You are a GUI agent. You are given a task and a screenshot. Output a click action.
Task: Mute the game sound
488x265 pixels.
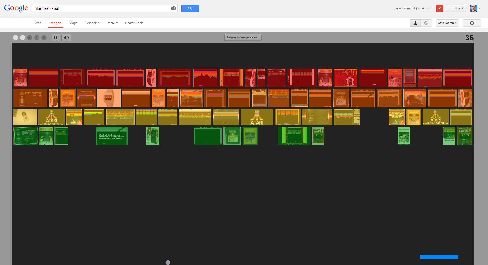click(x=66, y=38)
